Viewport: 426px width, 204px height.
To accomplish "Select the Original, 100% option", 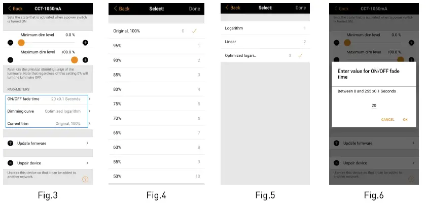I will point(156,31).
